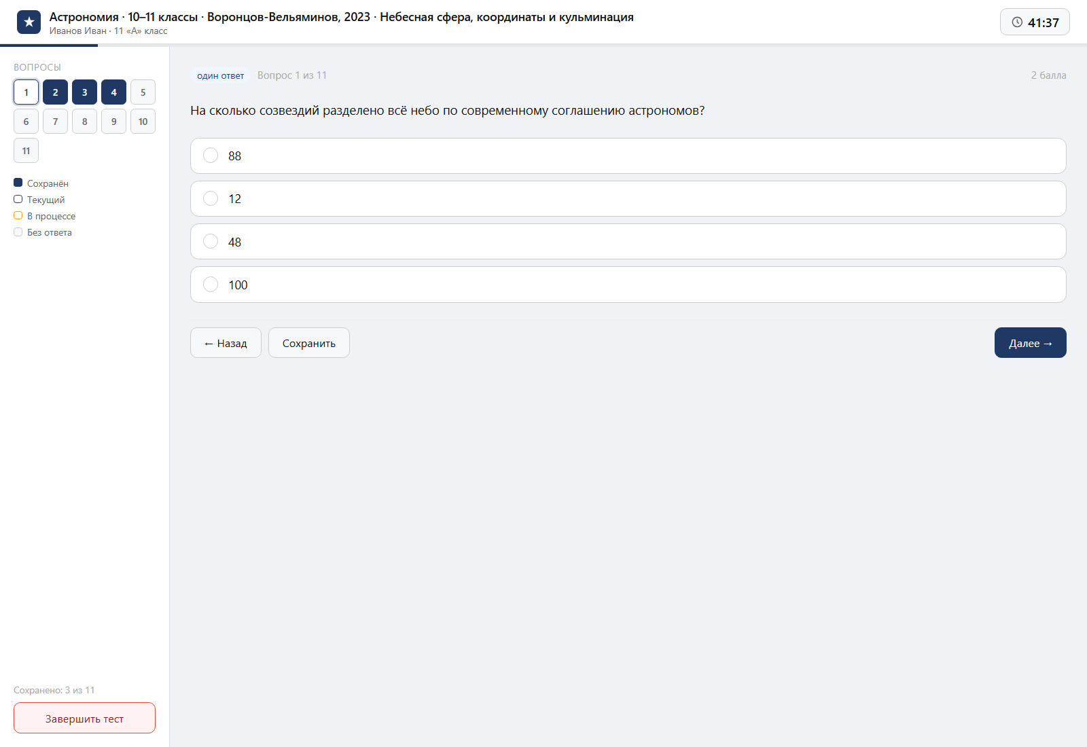Open question 6 tile
This screenshot has height=747, width=1087.
pos(26,122)
